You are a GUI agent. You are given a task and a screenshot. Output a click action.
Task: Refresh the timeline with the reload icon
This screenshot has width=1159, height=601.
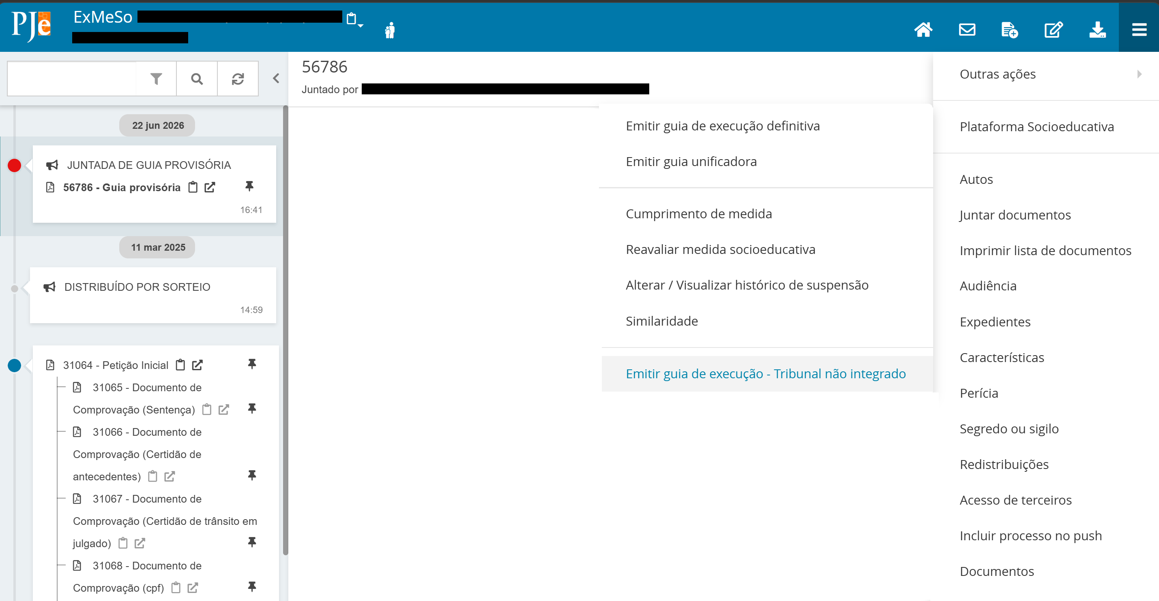point(238,79)
